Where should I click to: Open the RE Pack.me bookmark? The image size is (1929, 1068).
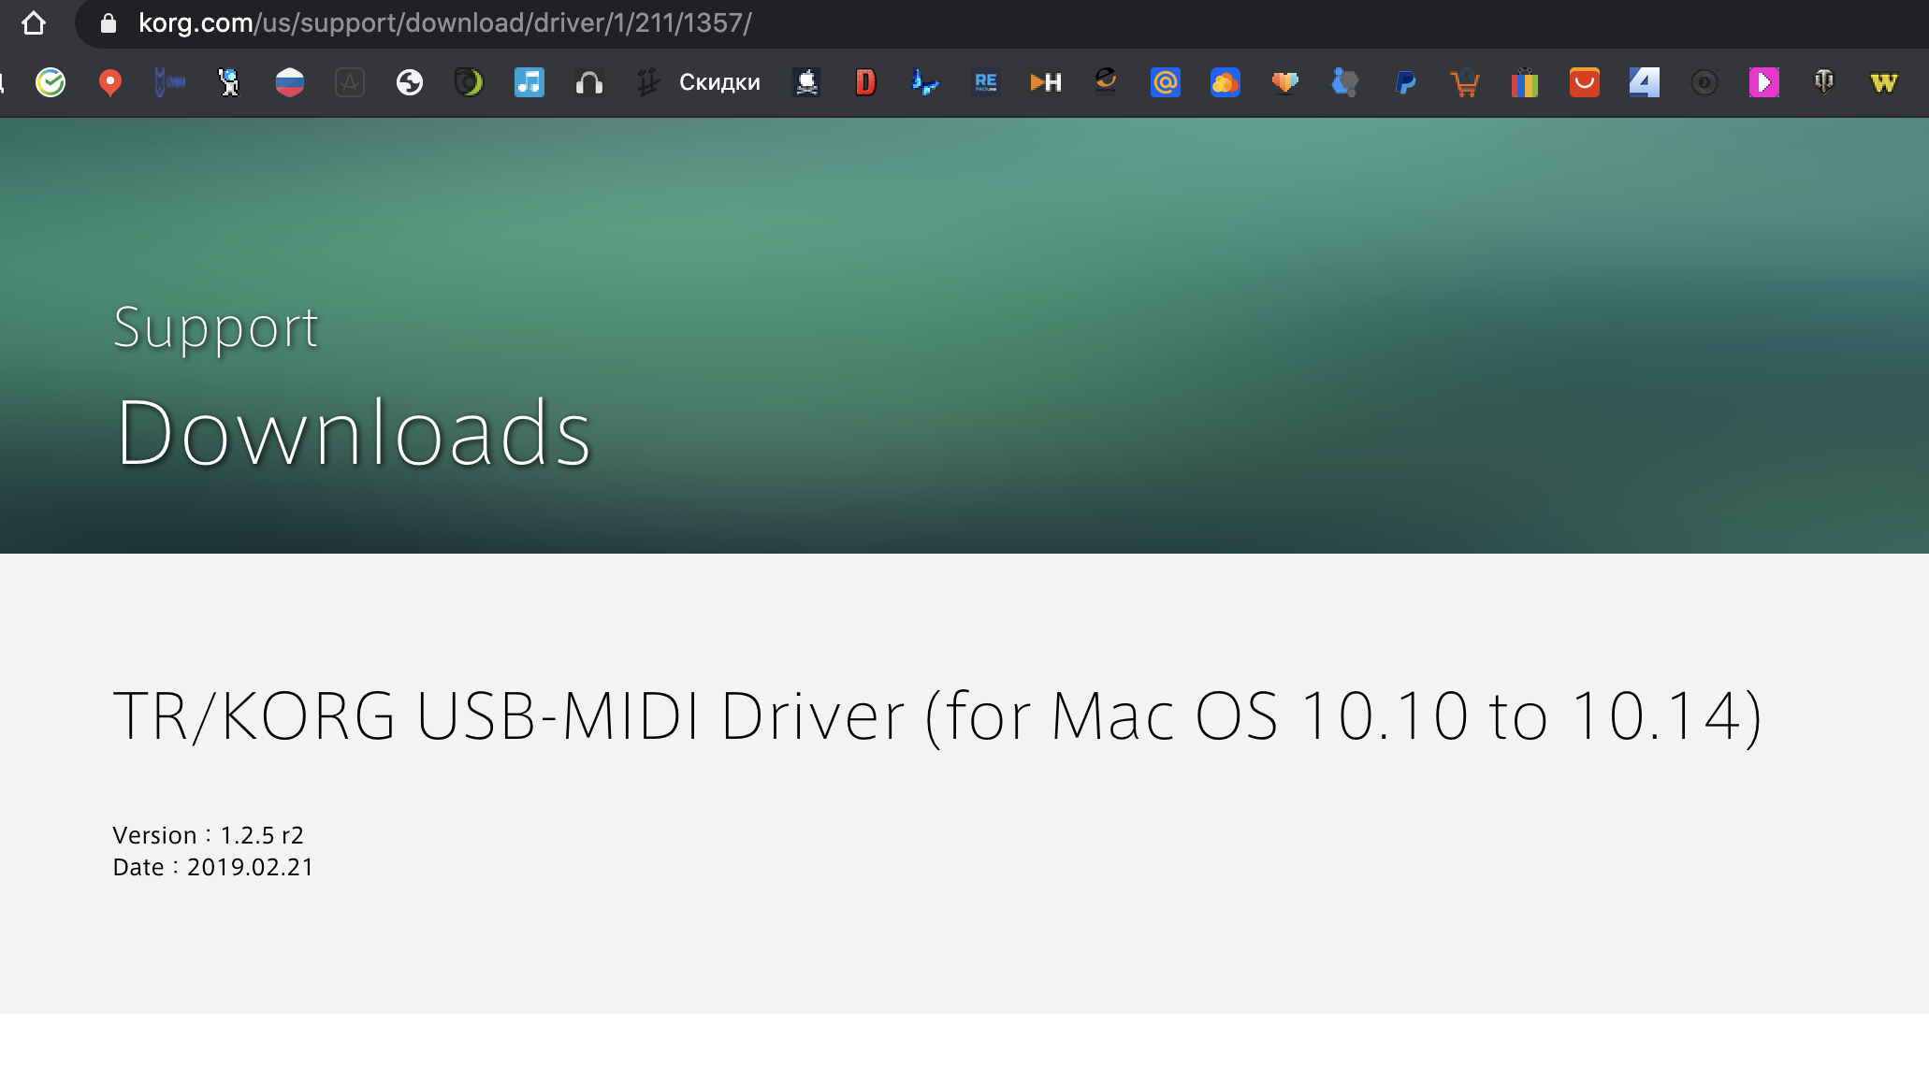[986, 82]
